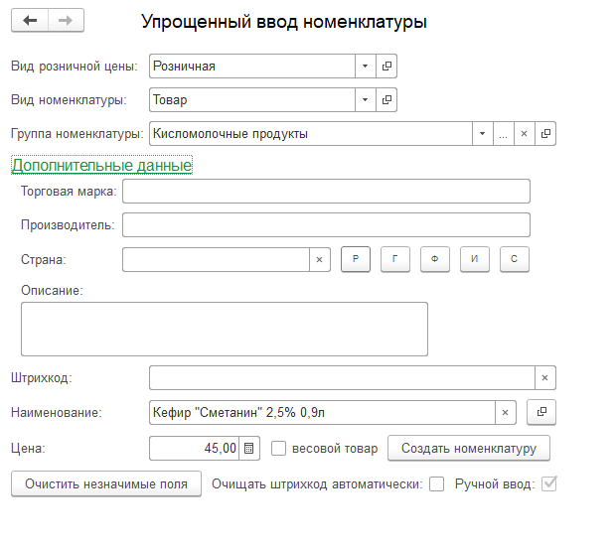Clear the Группа номенклатуры field
This screenshot has height=548, width=616.
pos(525,134)
